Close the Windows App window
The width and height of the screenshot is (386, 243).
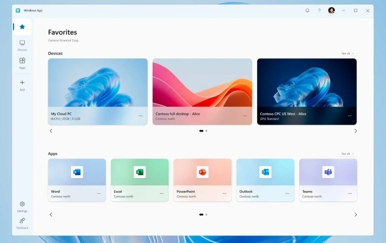[x=368, y=11]
